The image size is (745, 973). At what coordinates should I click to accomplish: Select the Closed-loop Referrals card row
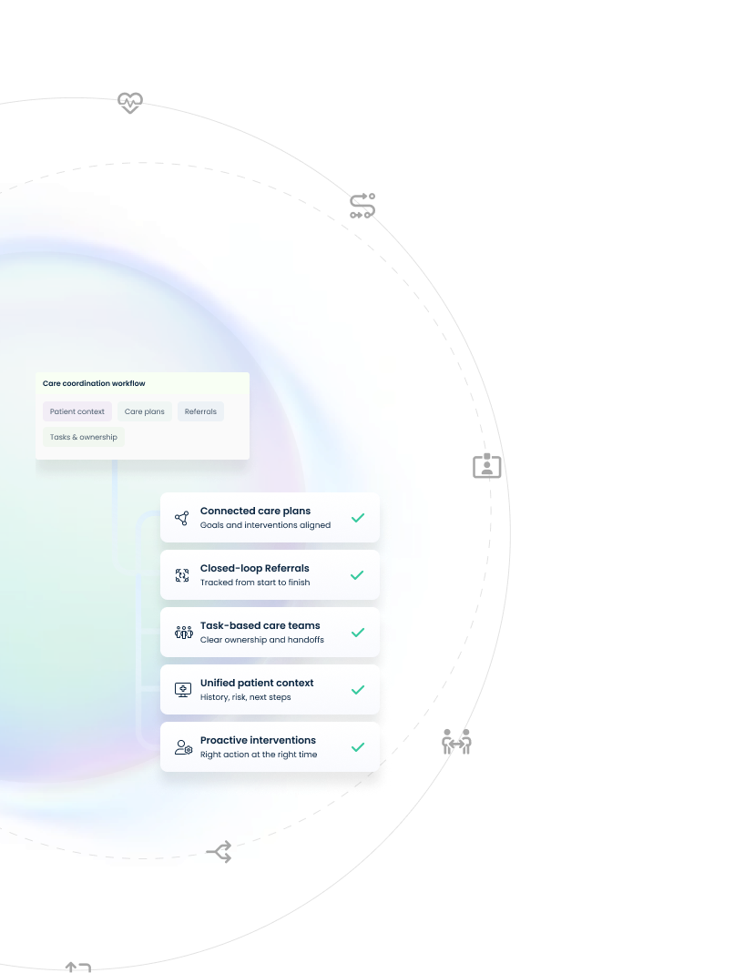tap(270, 574)
